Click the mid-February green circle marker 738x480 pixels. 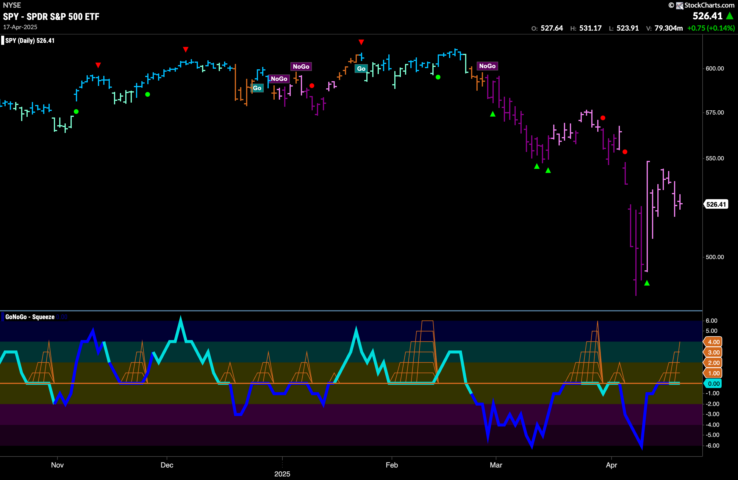click(x=438, y=77)
